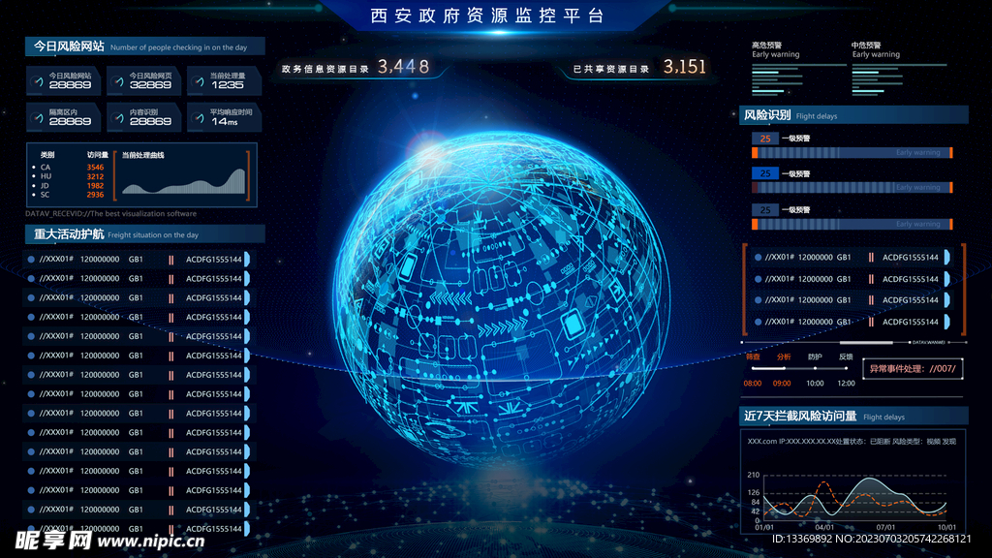Image resolution: width=992 pixels, height=558 pixels.
Task: Click the gauge icon in 隔离区内 card
Action: click(38, 118)
